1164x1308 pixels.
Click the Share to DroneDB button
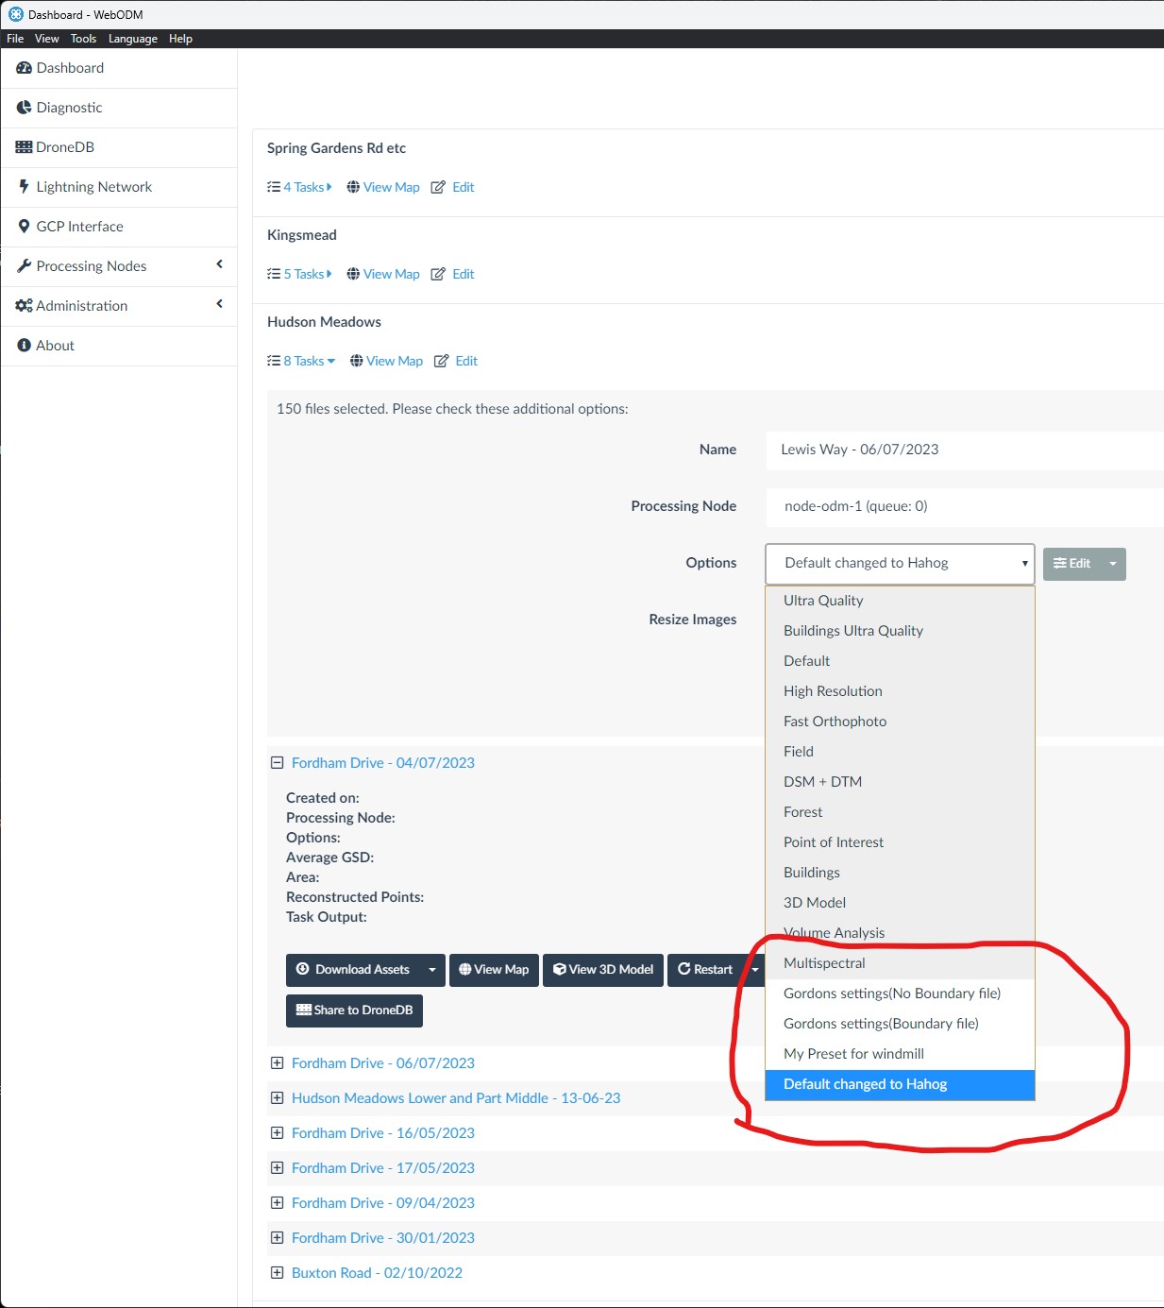click(354, 1011)
